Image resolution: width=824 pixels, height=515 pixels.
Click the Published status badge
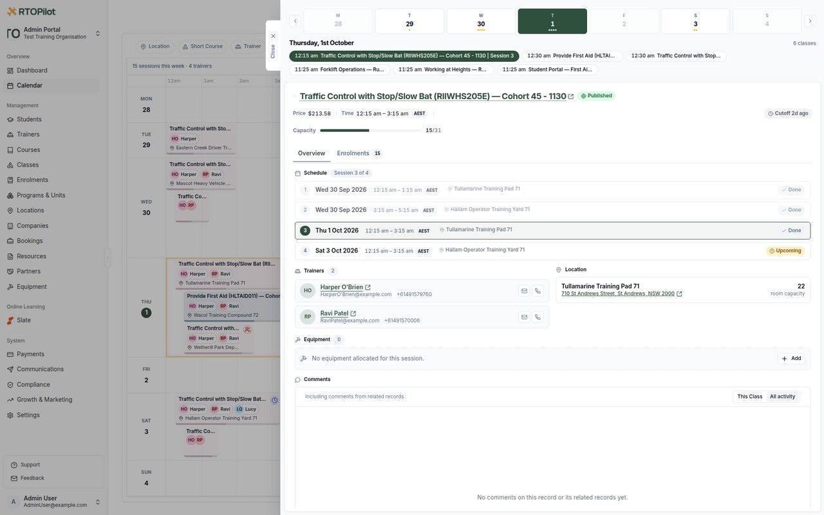pyautogui.click(x=596, y=96)
